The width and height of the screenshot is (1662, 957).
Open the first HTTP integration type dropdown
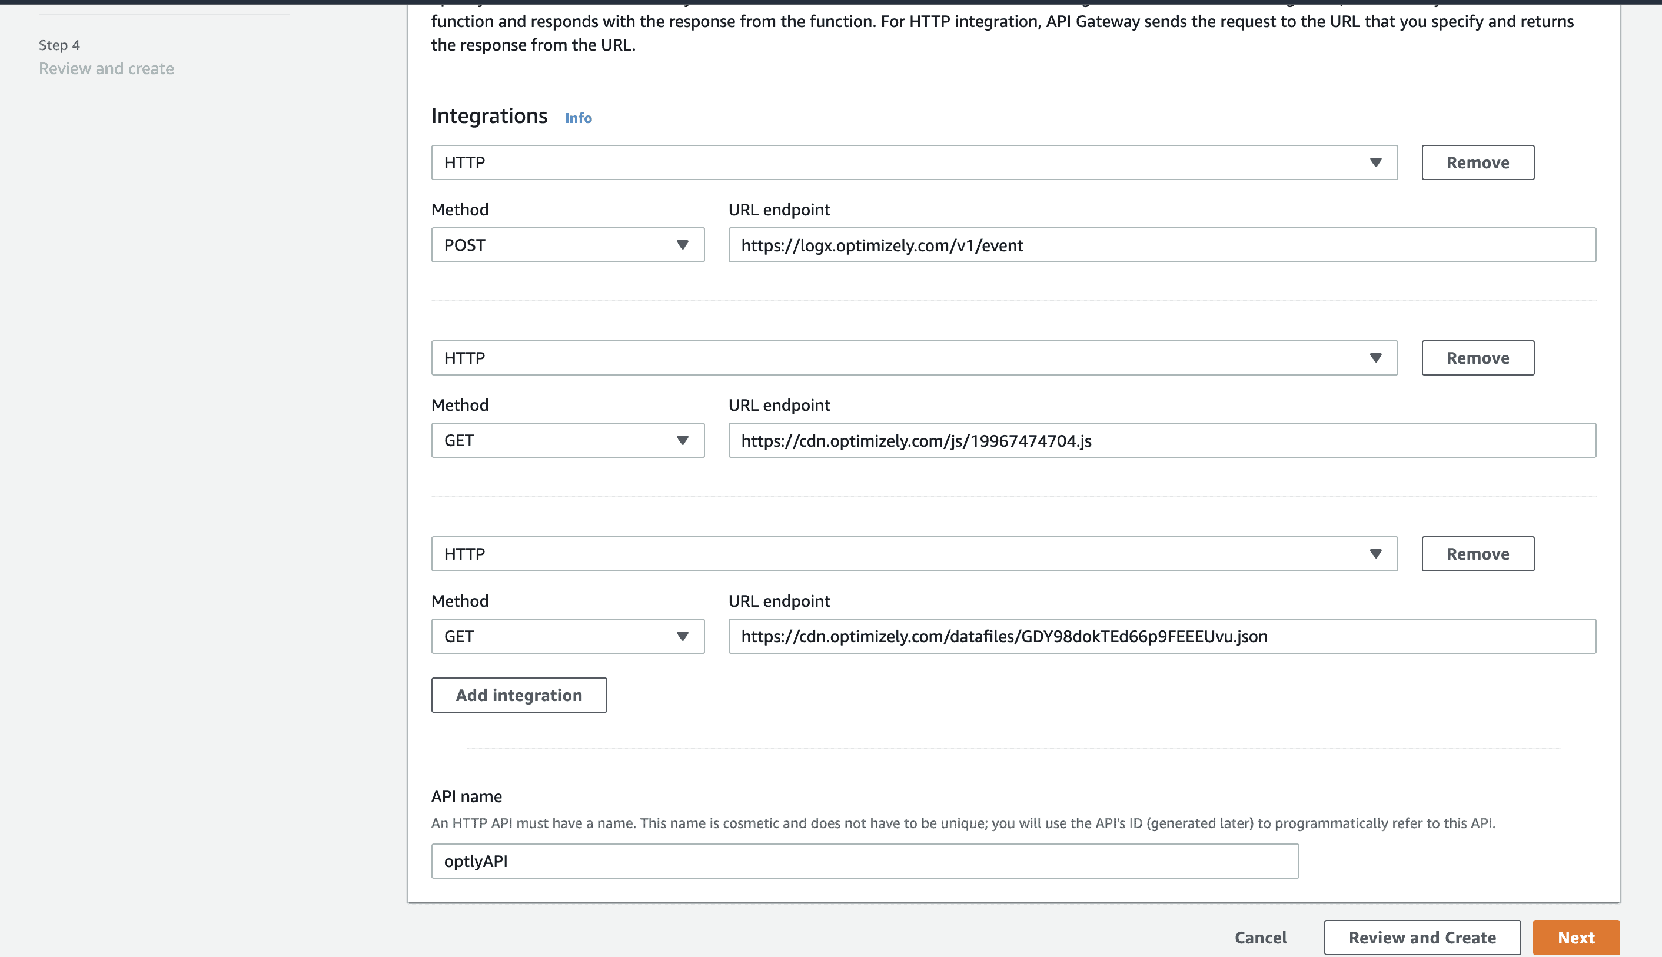tap(914, 162)
